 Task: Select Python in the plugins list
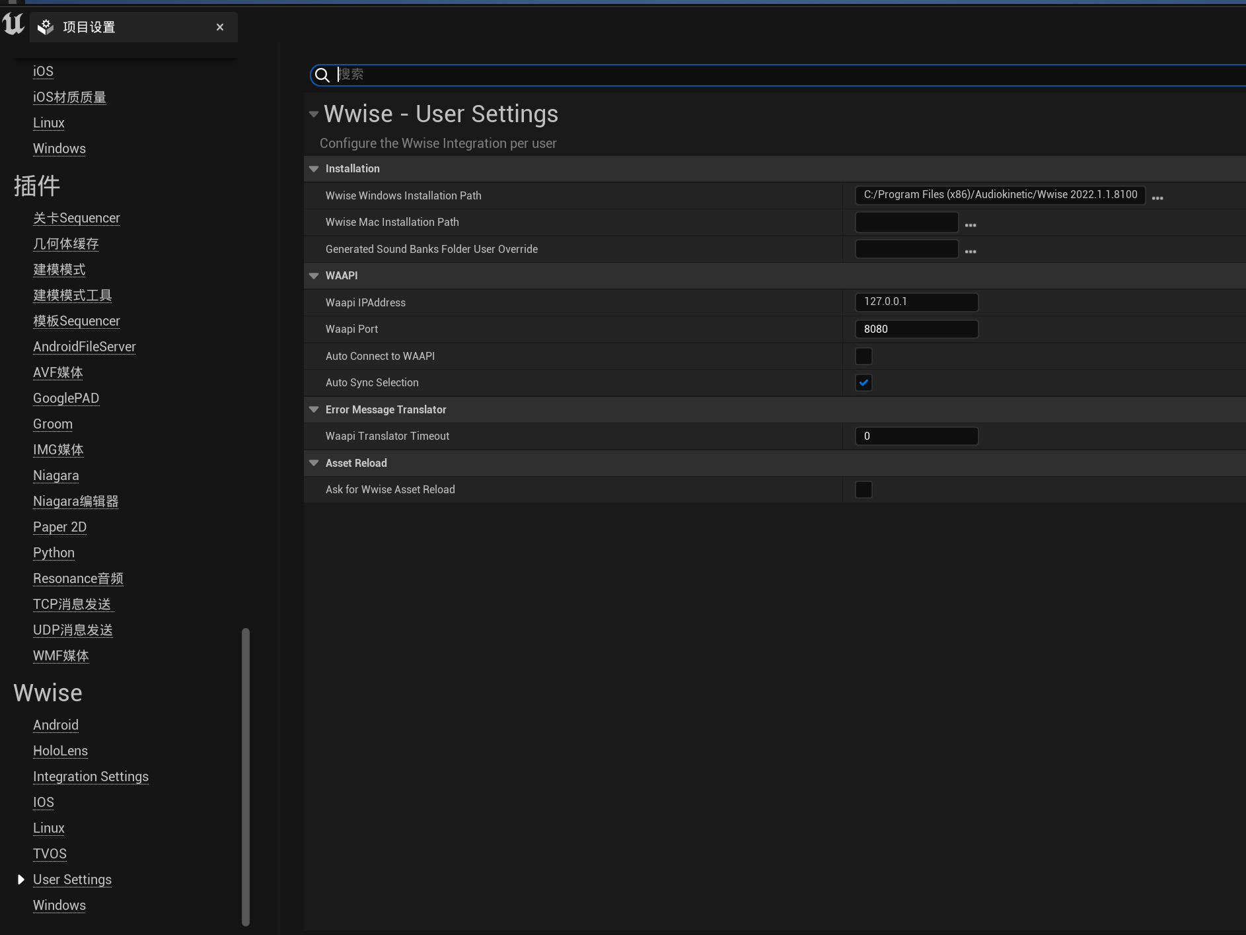click(x=54, y=553)
